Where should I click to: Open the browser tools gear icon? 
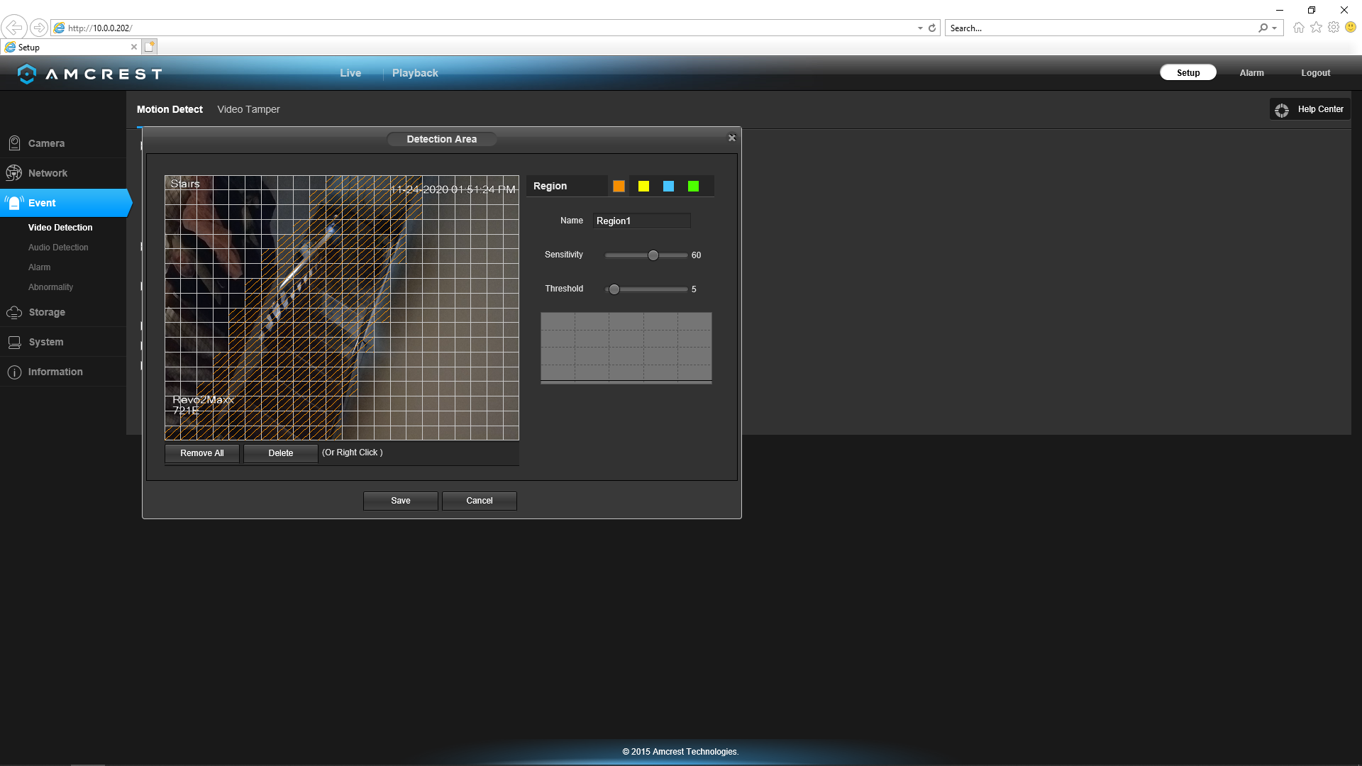[1334, 28]
